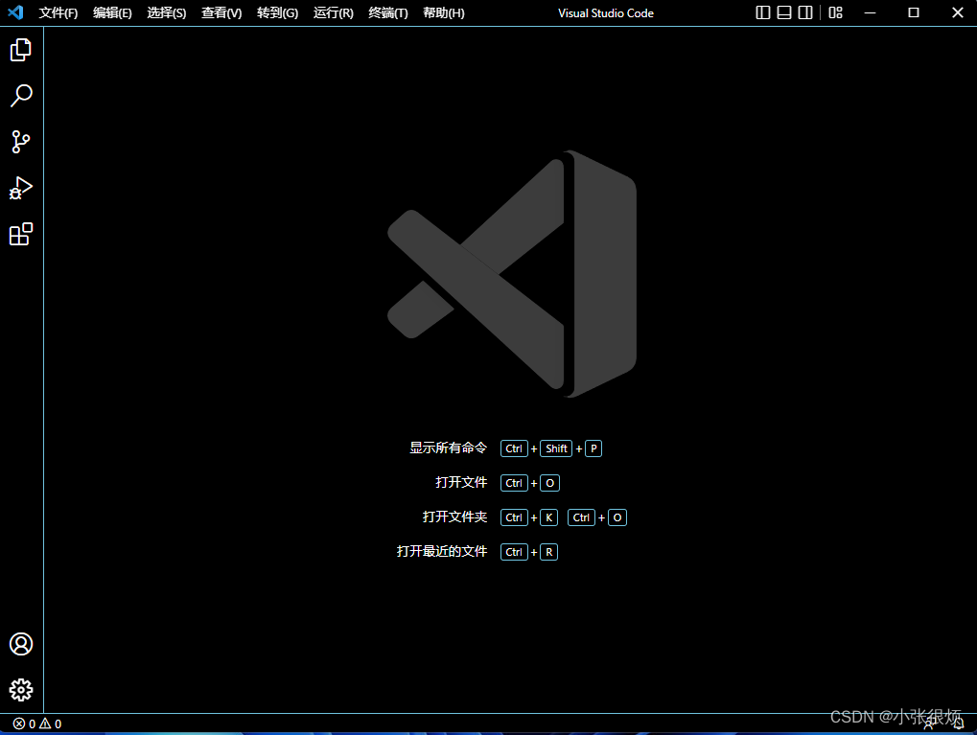Open the Customize Layout icon
Viewport: 977px width, 735px height.
(x=835, y=12)
